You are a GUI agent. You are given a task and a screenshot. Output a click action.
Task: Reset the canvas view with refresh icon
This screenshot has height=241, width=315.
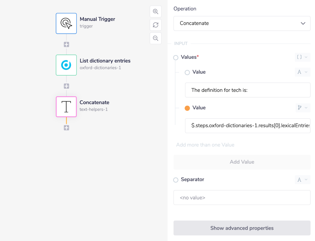point(156,25)
